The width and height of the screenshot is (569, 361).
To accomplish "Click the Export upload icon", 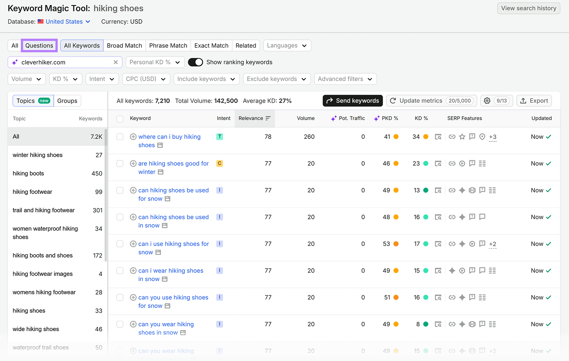I will [523, 101].
